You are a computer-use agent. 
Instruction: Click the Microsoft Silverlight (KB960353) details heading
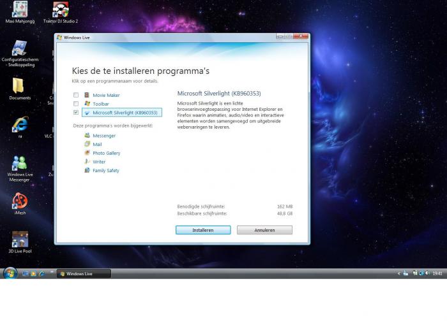point(219,94)
